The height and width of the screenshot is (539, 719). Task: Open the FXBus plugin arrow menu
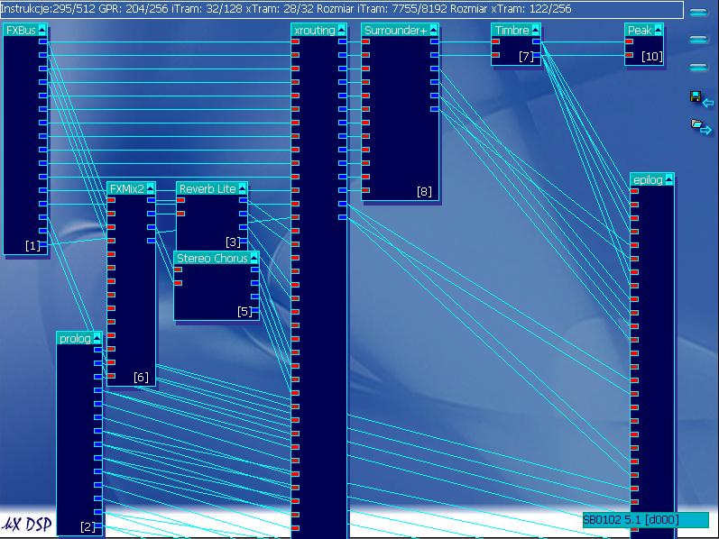tap(42, 31)
